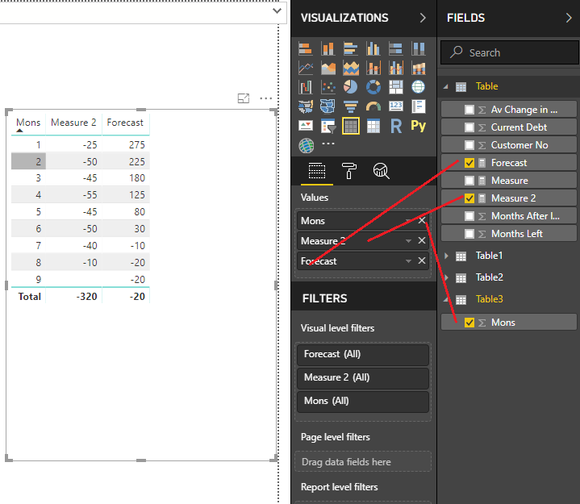The height and width of the screenshot is (504, 580).
Task: Switch to the Fields well tab
Action: [x=317, y=171]
